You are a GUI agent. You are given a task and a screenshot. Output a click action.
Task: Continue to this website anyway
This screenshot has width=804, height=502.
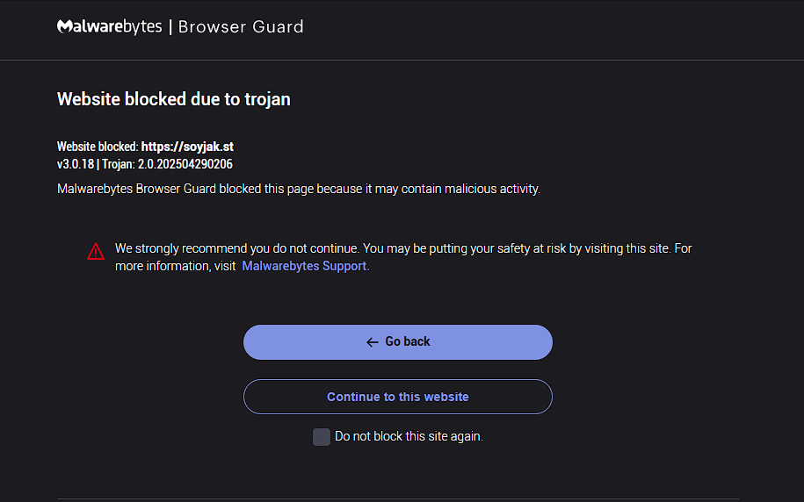(x=398, y=397)
